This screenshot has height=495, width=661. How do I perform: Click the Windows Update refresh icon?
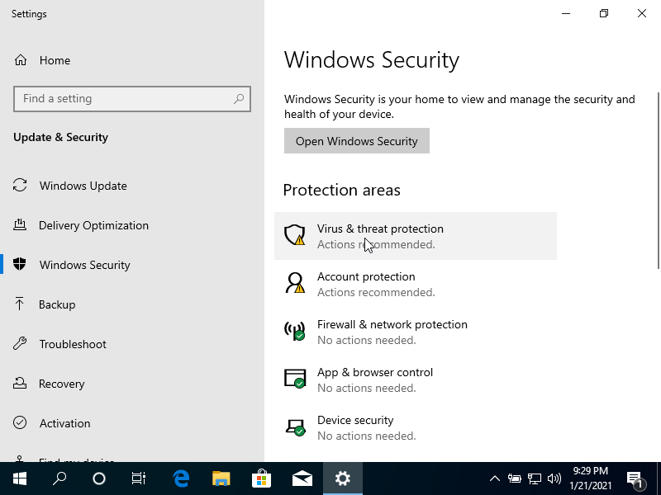[20, 185]
